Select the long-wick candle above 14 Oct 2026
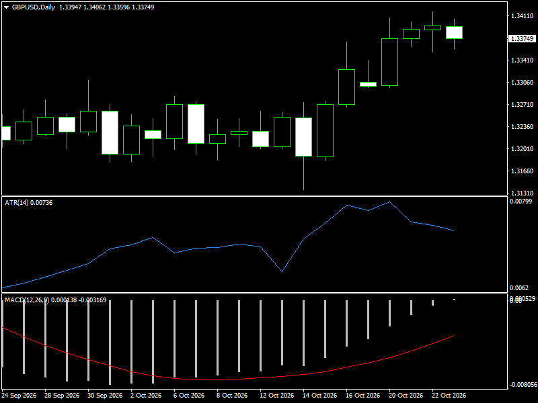 tap(304, 137)
